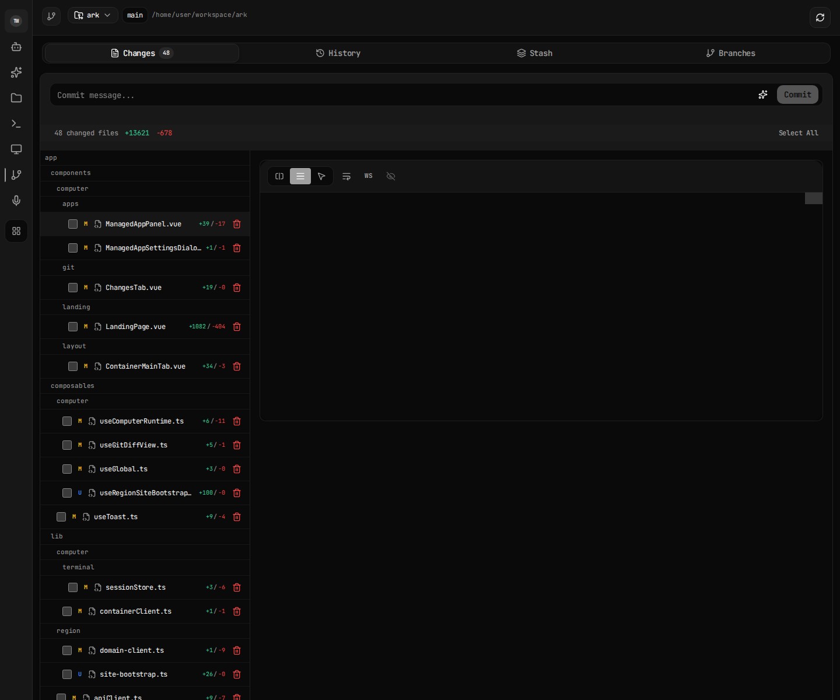Open the microphone voice panel
The image size is (840, 700).
click(x=16, y=201)
